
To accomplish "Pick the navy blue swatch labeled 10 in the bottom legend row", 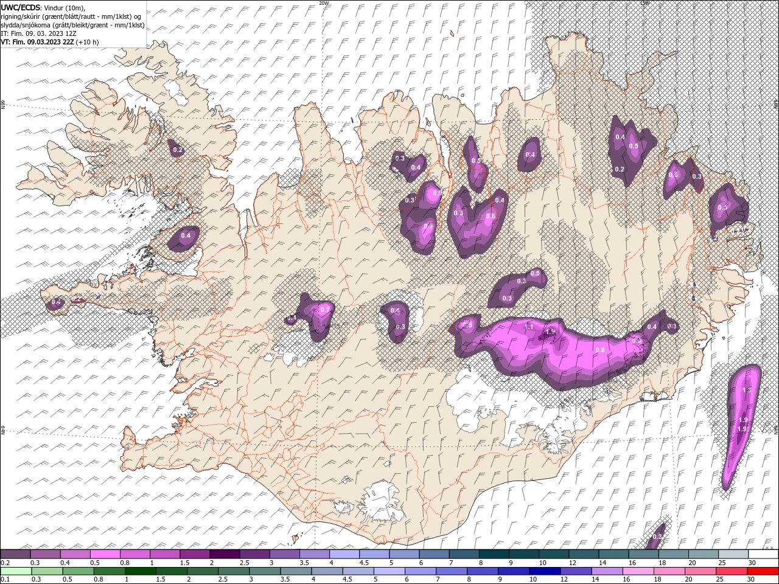I will click(544, 571).
